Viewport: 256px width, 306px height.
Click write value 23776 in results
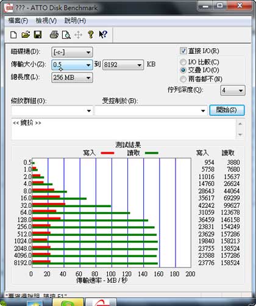(206, 263)
